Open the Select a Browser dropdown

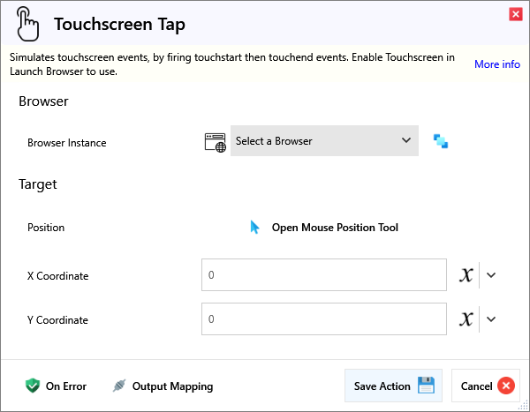click(324, 141)
